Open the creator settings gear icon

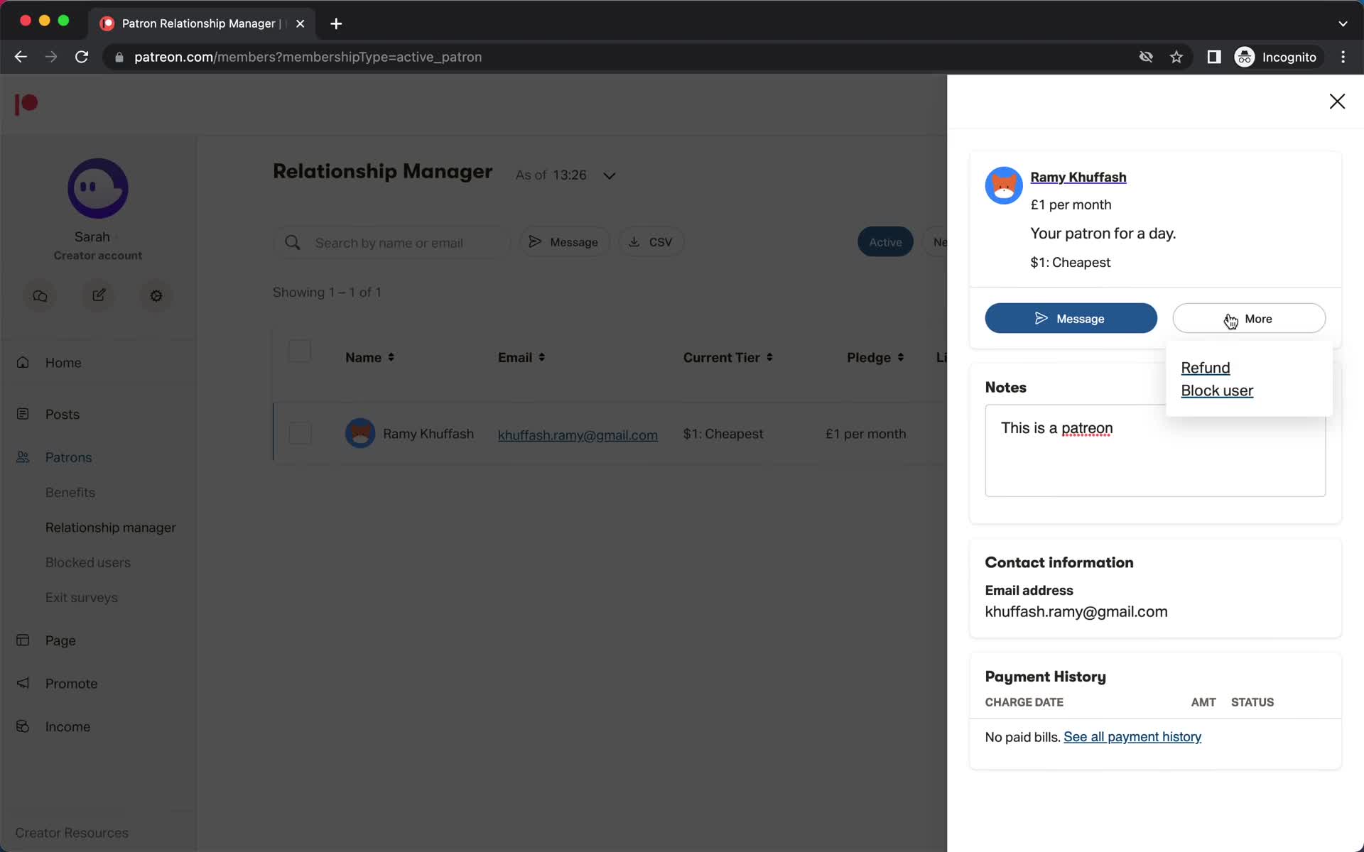(155, 295)
